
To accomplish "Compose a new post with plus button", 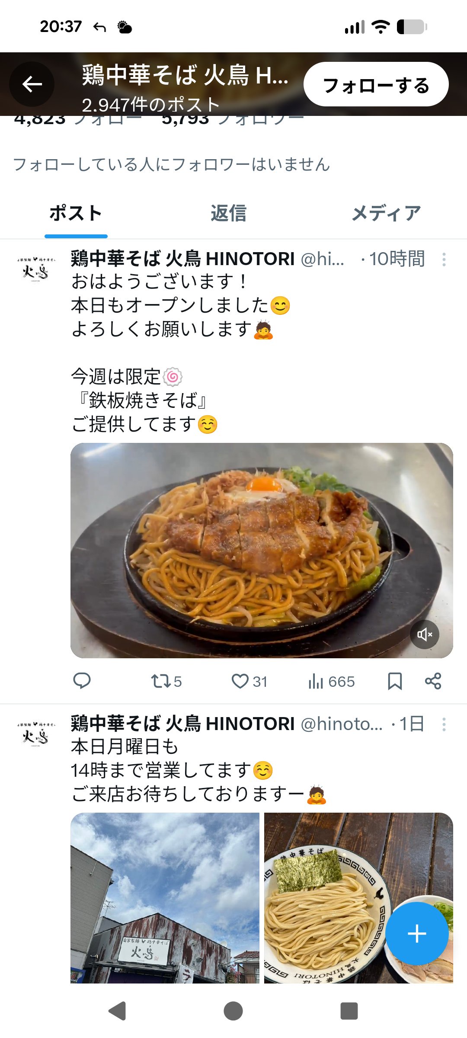I will pos(417,934).
